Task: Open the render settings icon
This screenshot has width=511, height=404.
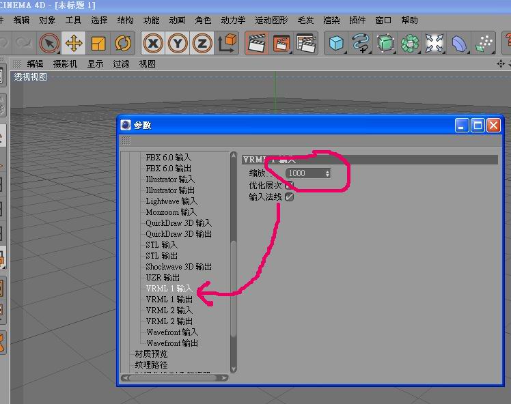Action: [x=305, y=43]
